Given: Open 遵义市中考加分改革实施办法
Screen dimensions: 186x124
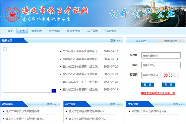Looking at the screenshot, I should pos(23,111).
